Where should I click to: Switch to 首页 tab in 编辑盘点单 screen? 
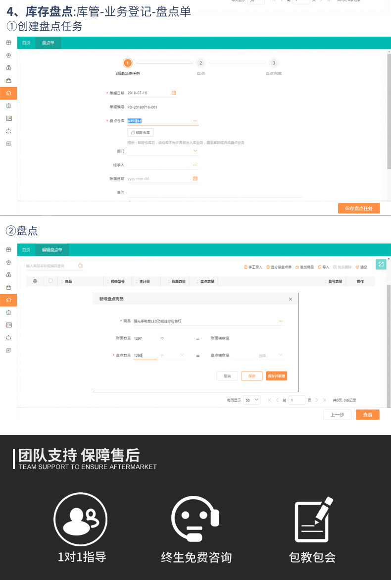pos(26,250)
